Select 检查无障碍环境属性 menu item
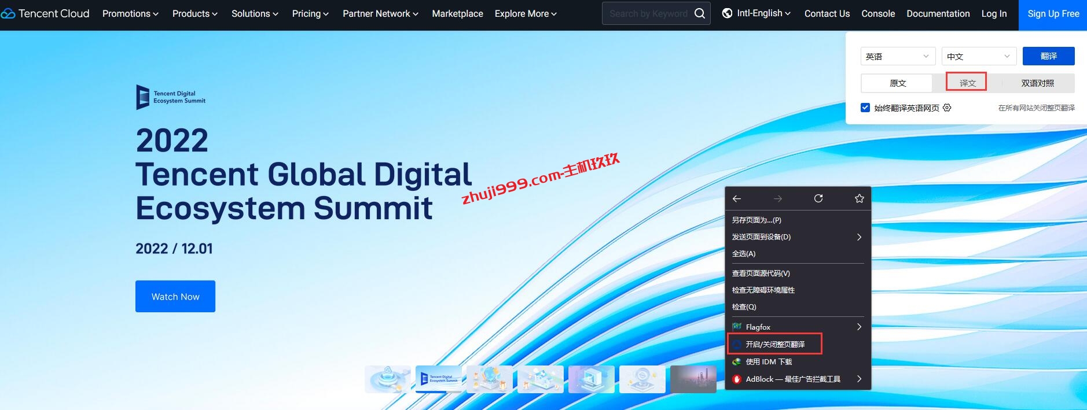 tap(798, 290)
